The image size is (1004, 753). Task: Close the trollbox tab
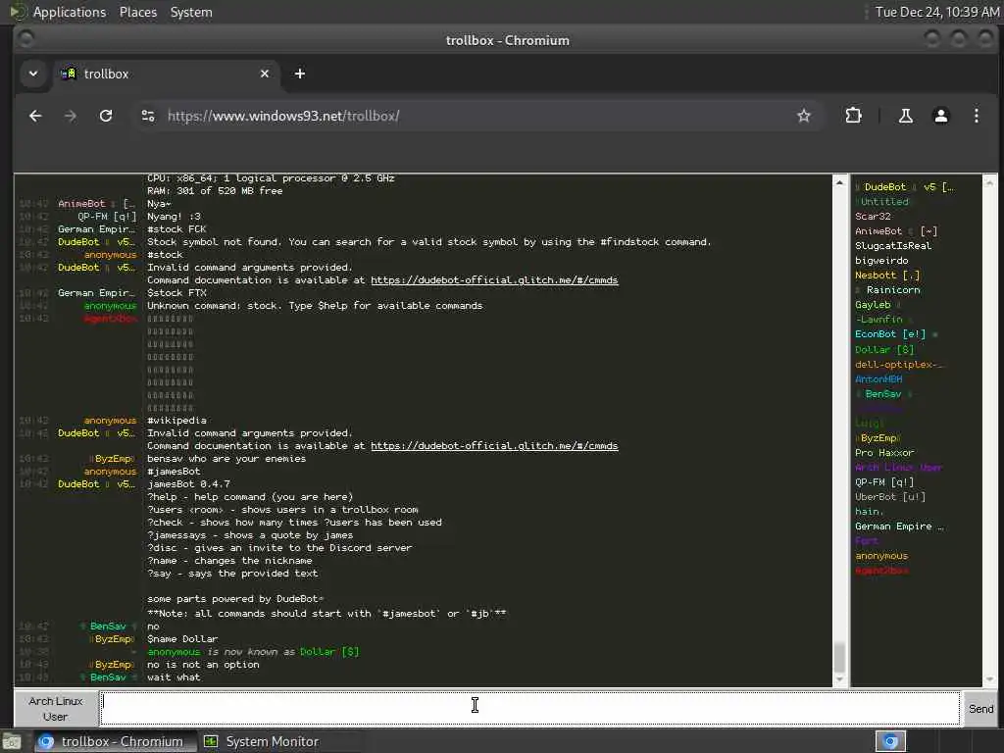click(265, 74)
